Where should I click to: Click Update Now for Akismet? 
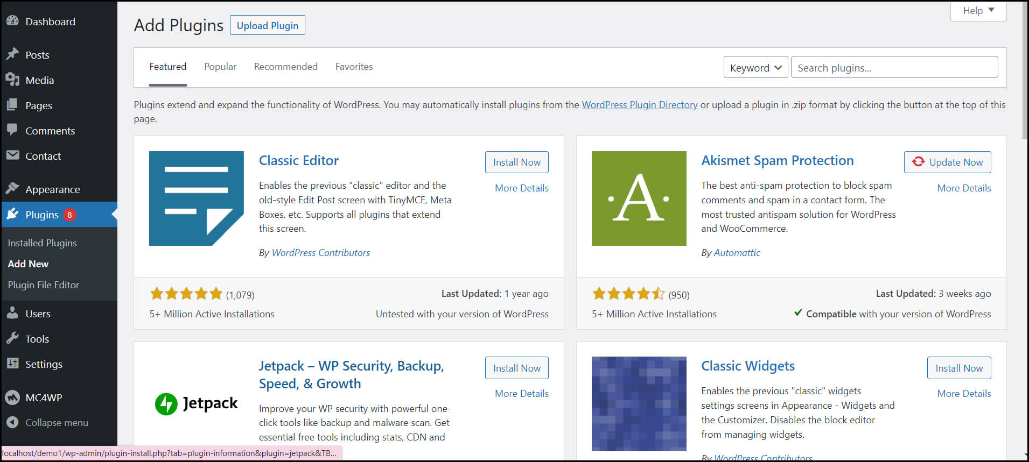pos(948,162)
